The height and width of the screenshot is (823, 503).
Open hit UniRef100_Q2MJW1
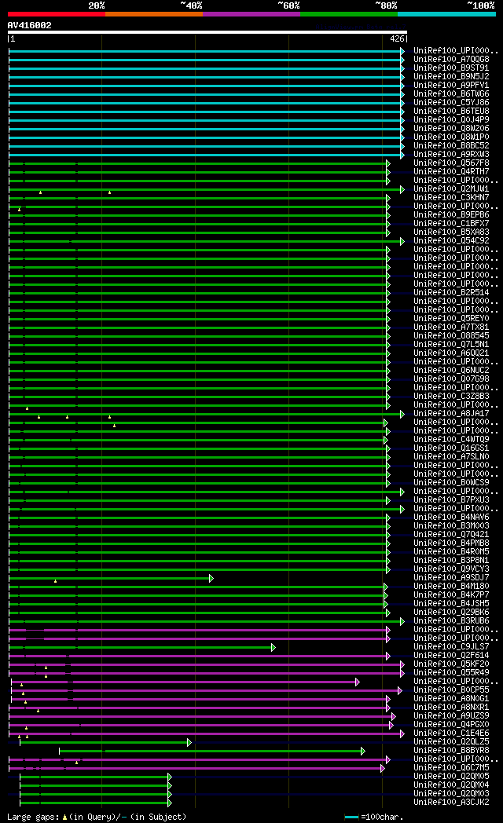[x=451, y=189]
